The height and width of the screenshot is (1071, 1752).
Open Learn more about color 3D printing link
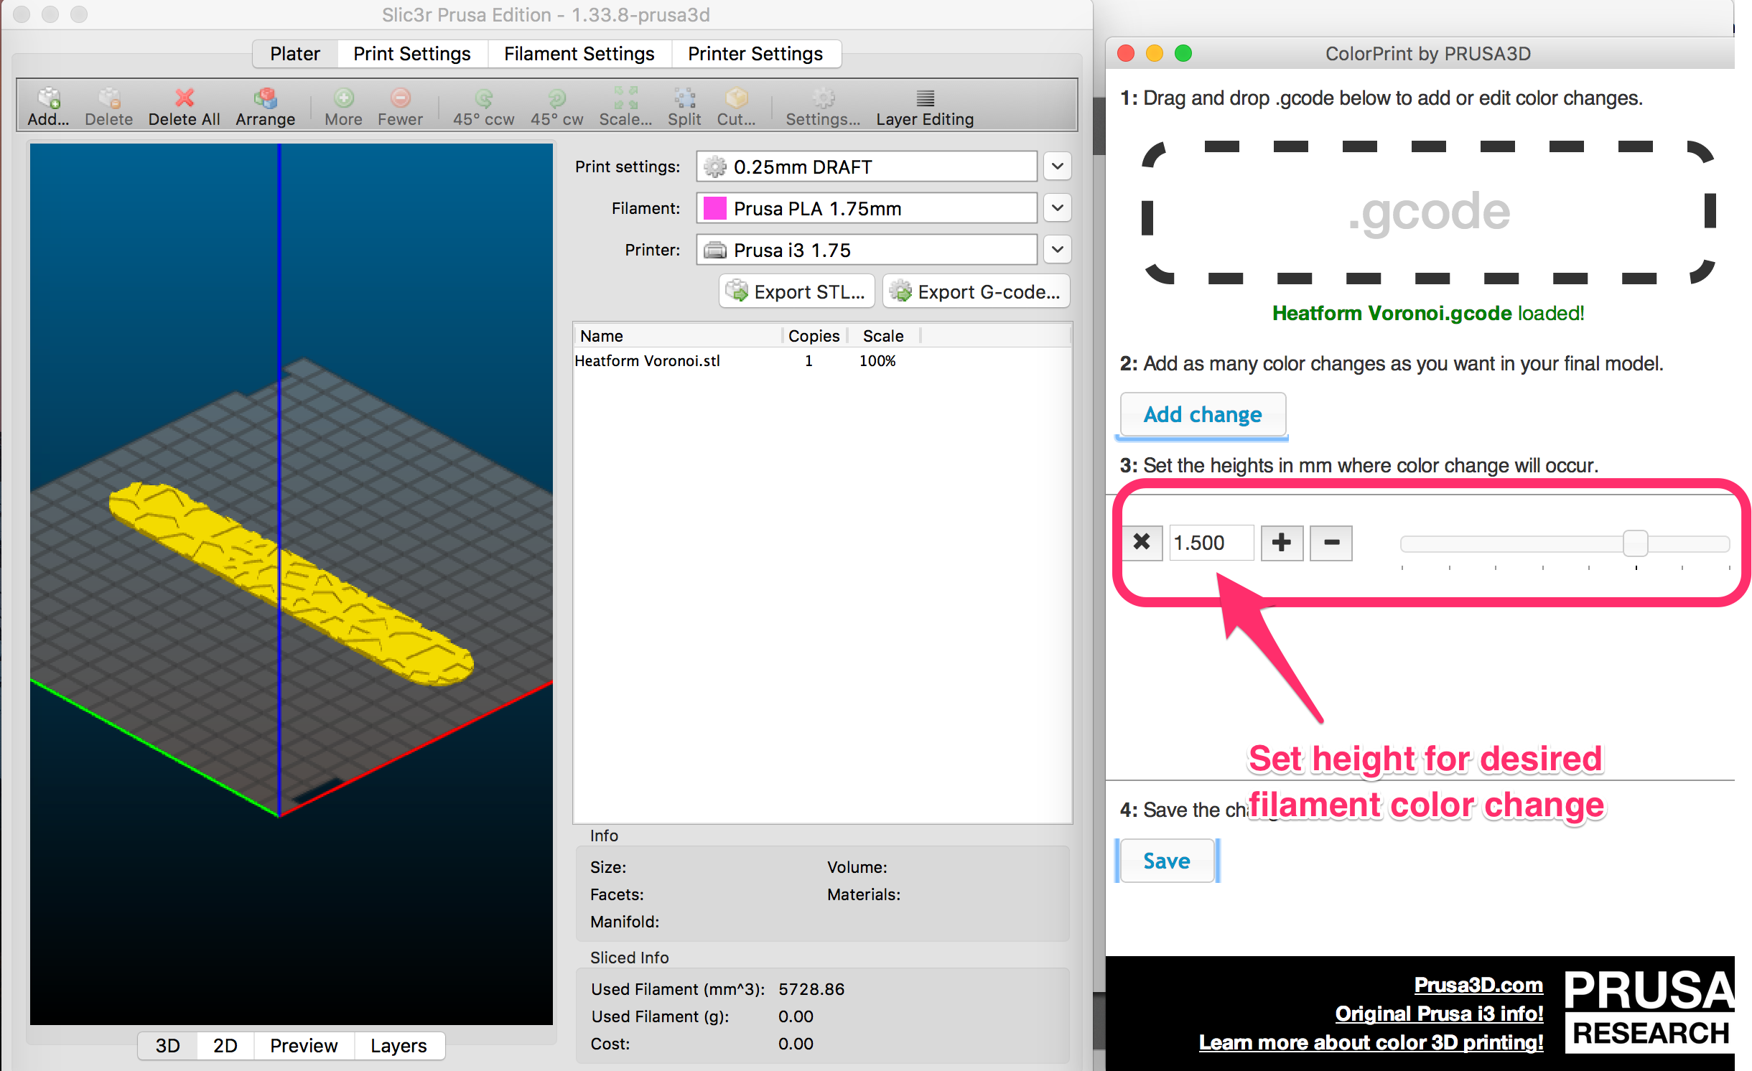pos(1371,1042)
